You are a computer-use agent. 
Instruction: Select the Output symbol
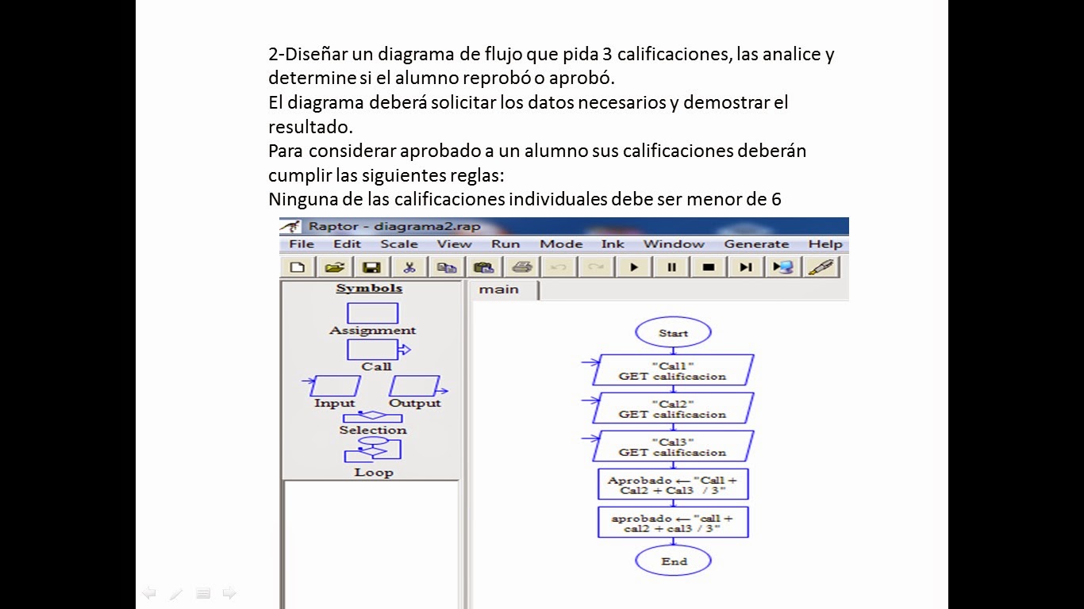point(413,387)
